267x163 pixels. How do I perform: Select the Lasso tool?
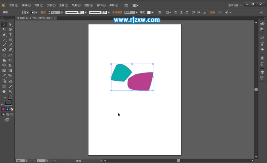click(10, 29)
